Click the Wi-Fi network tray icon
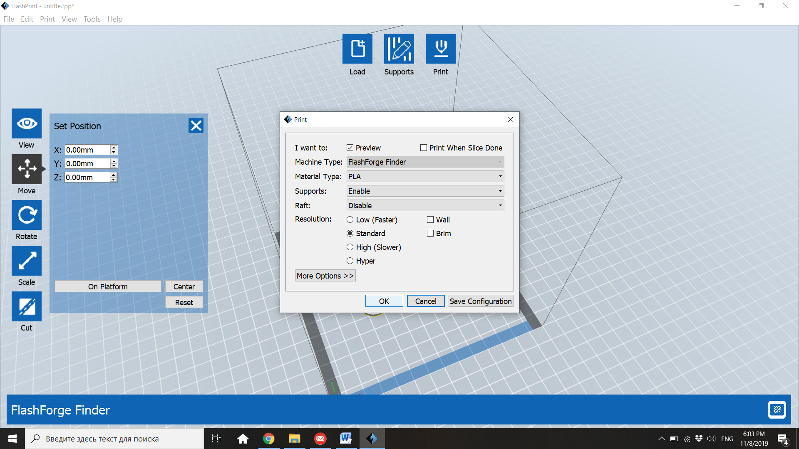 point(687,439)
